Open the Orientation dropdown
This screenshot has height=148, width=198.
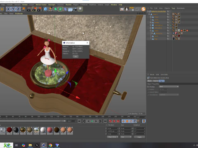pos(169,95)
